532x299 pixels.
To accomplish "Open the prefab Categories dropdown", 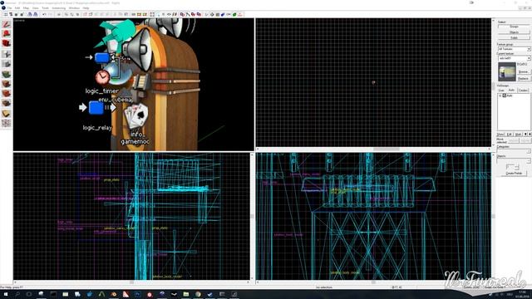I will (x=514, y=151).
